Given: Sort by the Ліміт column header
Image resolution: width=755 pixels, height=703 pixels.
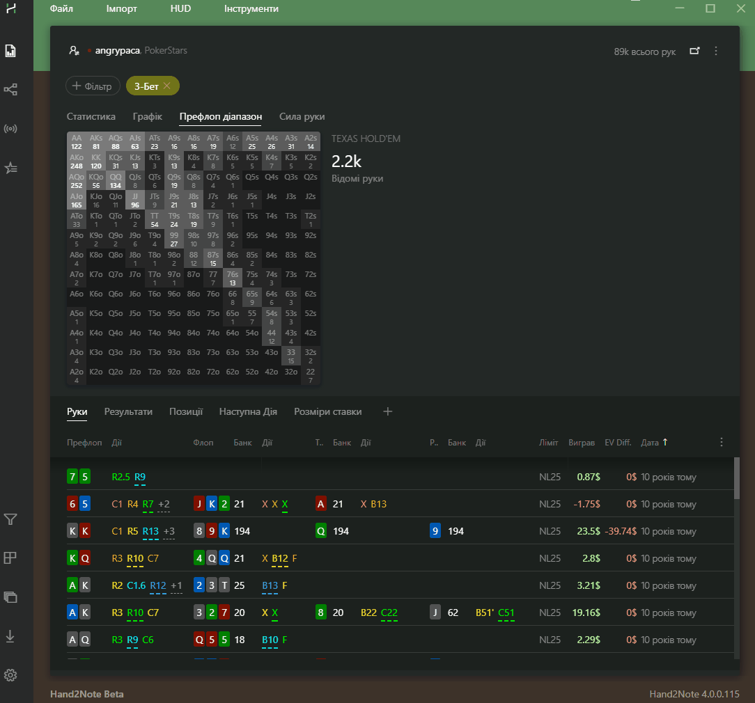Looking at the screenshot, I should click(x=548, y=442).
